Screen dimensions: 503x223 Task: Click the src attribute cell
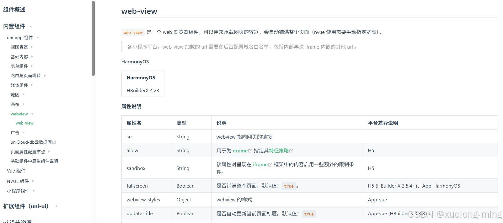point(147,136)
